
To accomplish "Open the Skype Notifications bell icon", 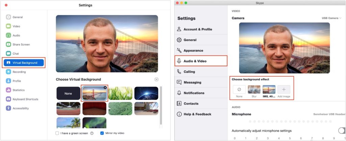I will click(179, 93).
